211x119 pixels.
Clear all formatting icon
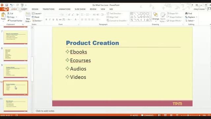pos(77,15)
